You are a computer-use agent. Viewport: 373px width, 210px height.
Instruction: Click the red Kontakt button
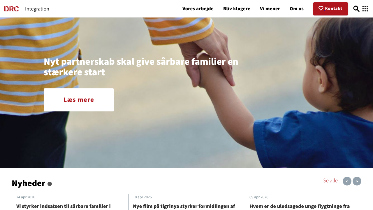pyautogui.click(x=330, y=9)
